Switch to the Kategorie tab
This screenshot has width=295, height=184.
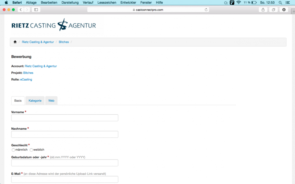(x=35, y=101)
